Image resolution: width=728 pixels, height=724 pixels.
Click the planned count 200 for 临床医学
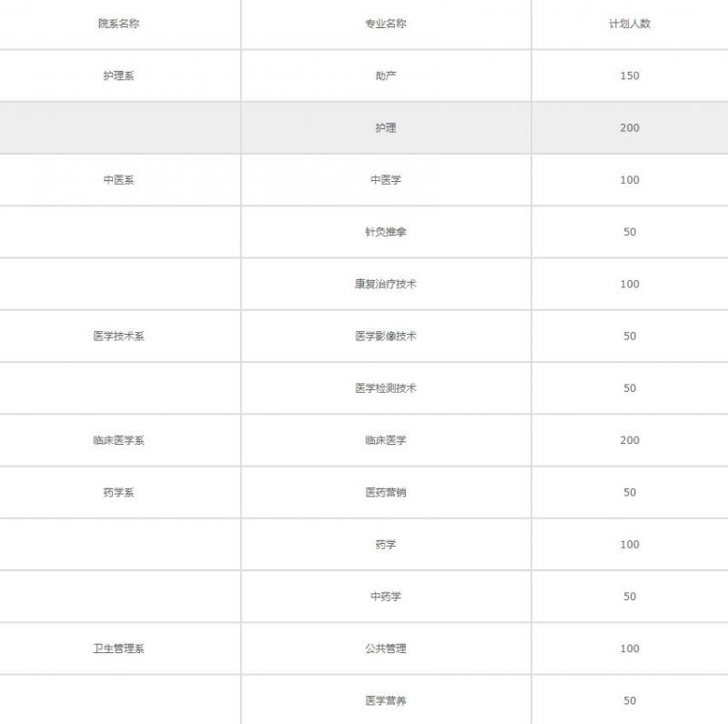[x=630, y=440]
